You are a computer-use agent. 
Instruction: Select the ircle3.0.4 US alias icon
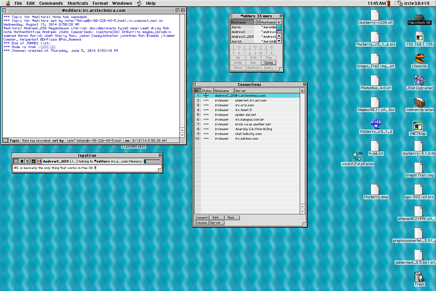357,159
